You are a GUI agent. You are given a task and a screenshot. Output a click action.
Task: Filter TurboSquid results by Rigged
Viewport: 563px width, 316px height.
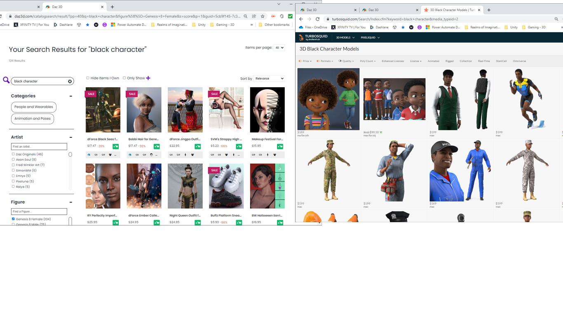point(449,61)
